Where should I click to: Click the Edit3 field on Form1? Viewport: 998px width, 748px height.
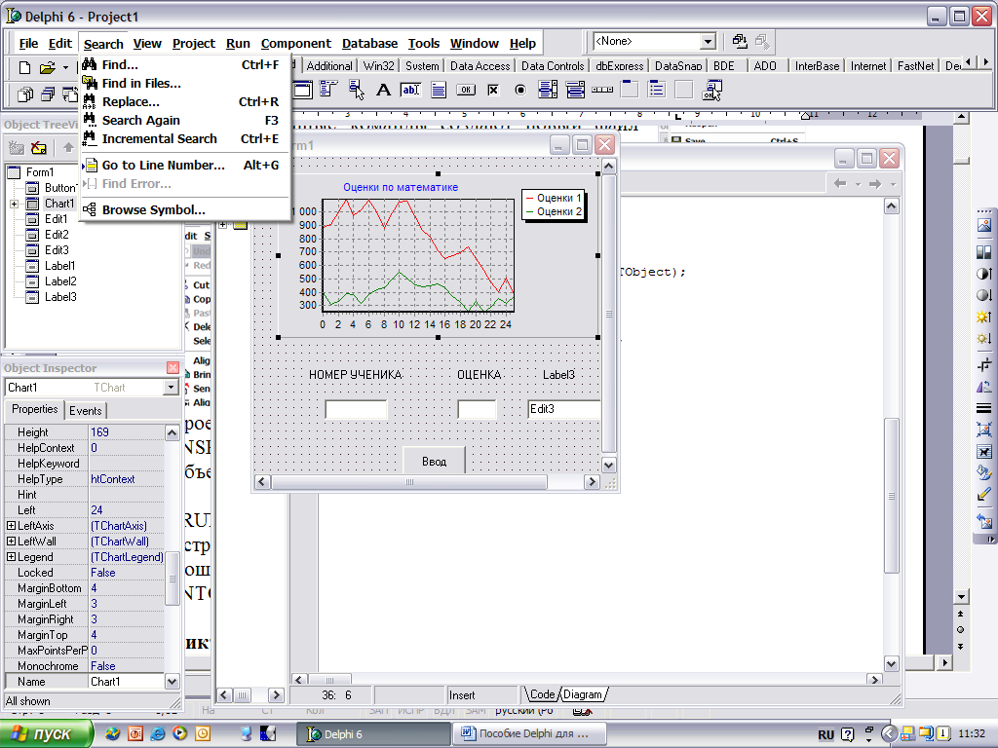coord(564,410)
